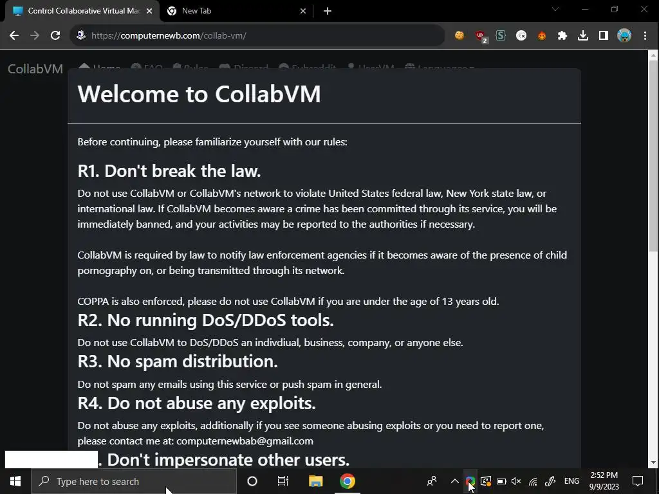
Task: Click the 'Don't impersonate other users.' heading
Action: [x=228, y=459]
